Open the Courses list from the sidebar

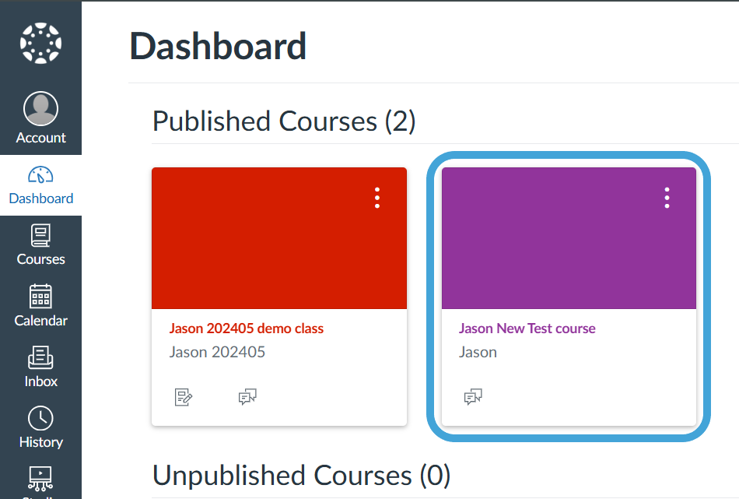click(40, 246)
